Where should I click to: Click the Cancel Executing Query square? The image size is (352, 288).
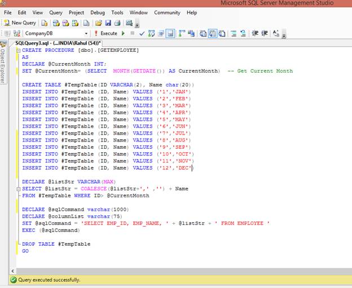(133, 33)
